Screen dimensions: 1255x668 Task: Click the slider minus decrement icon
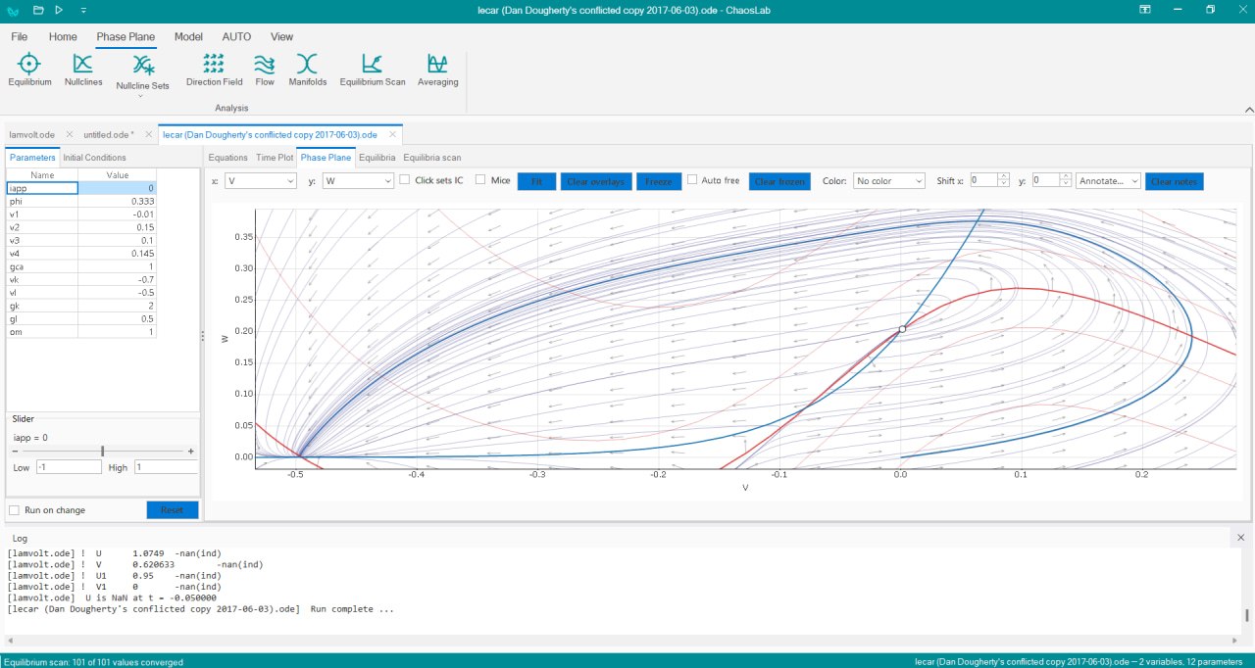click(15, 452)
